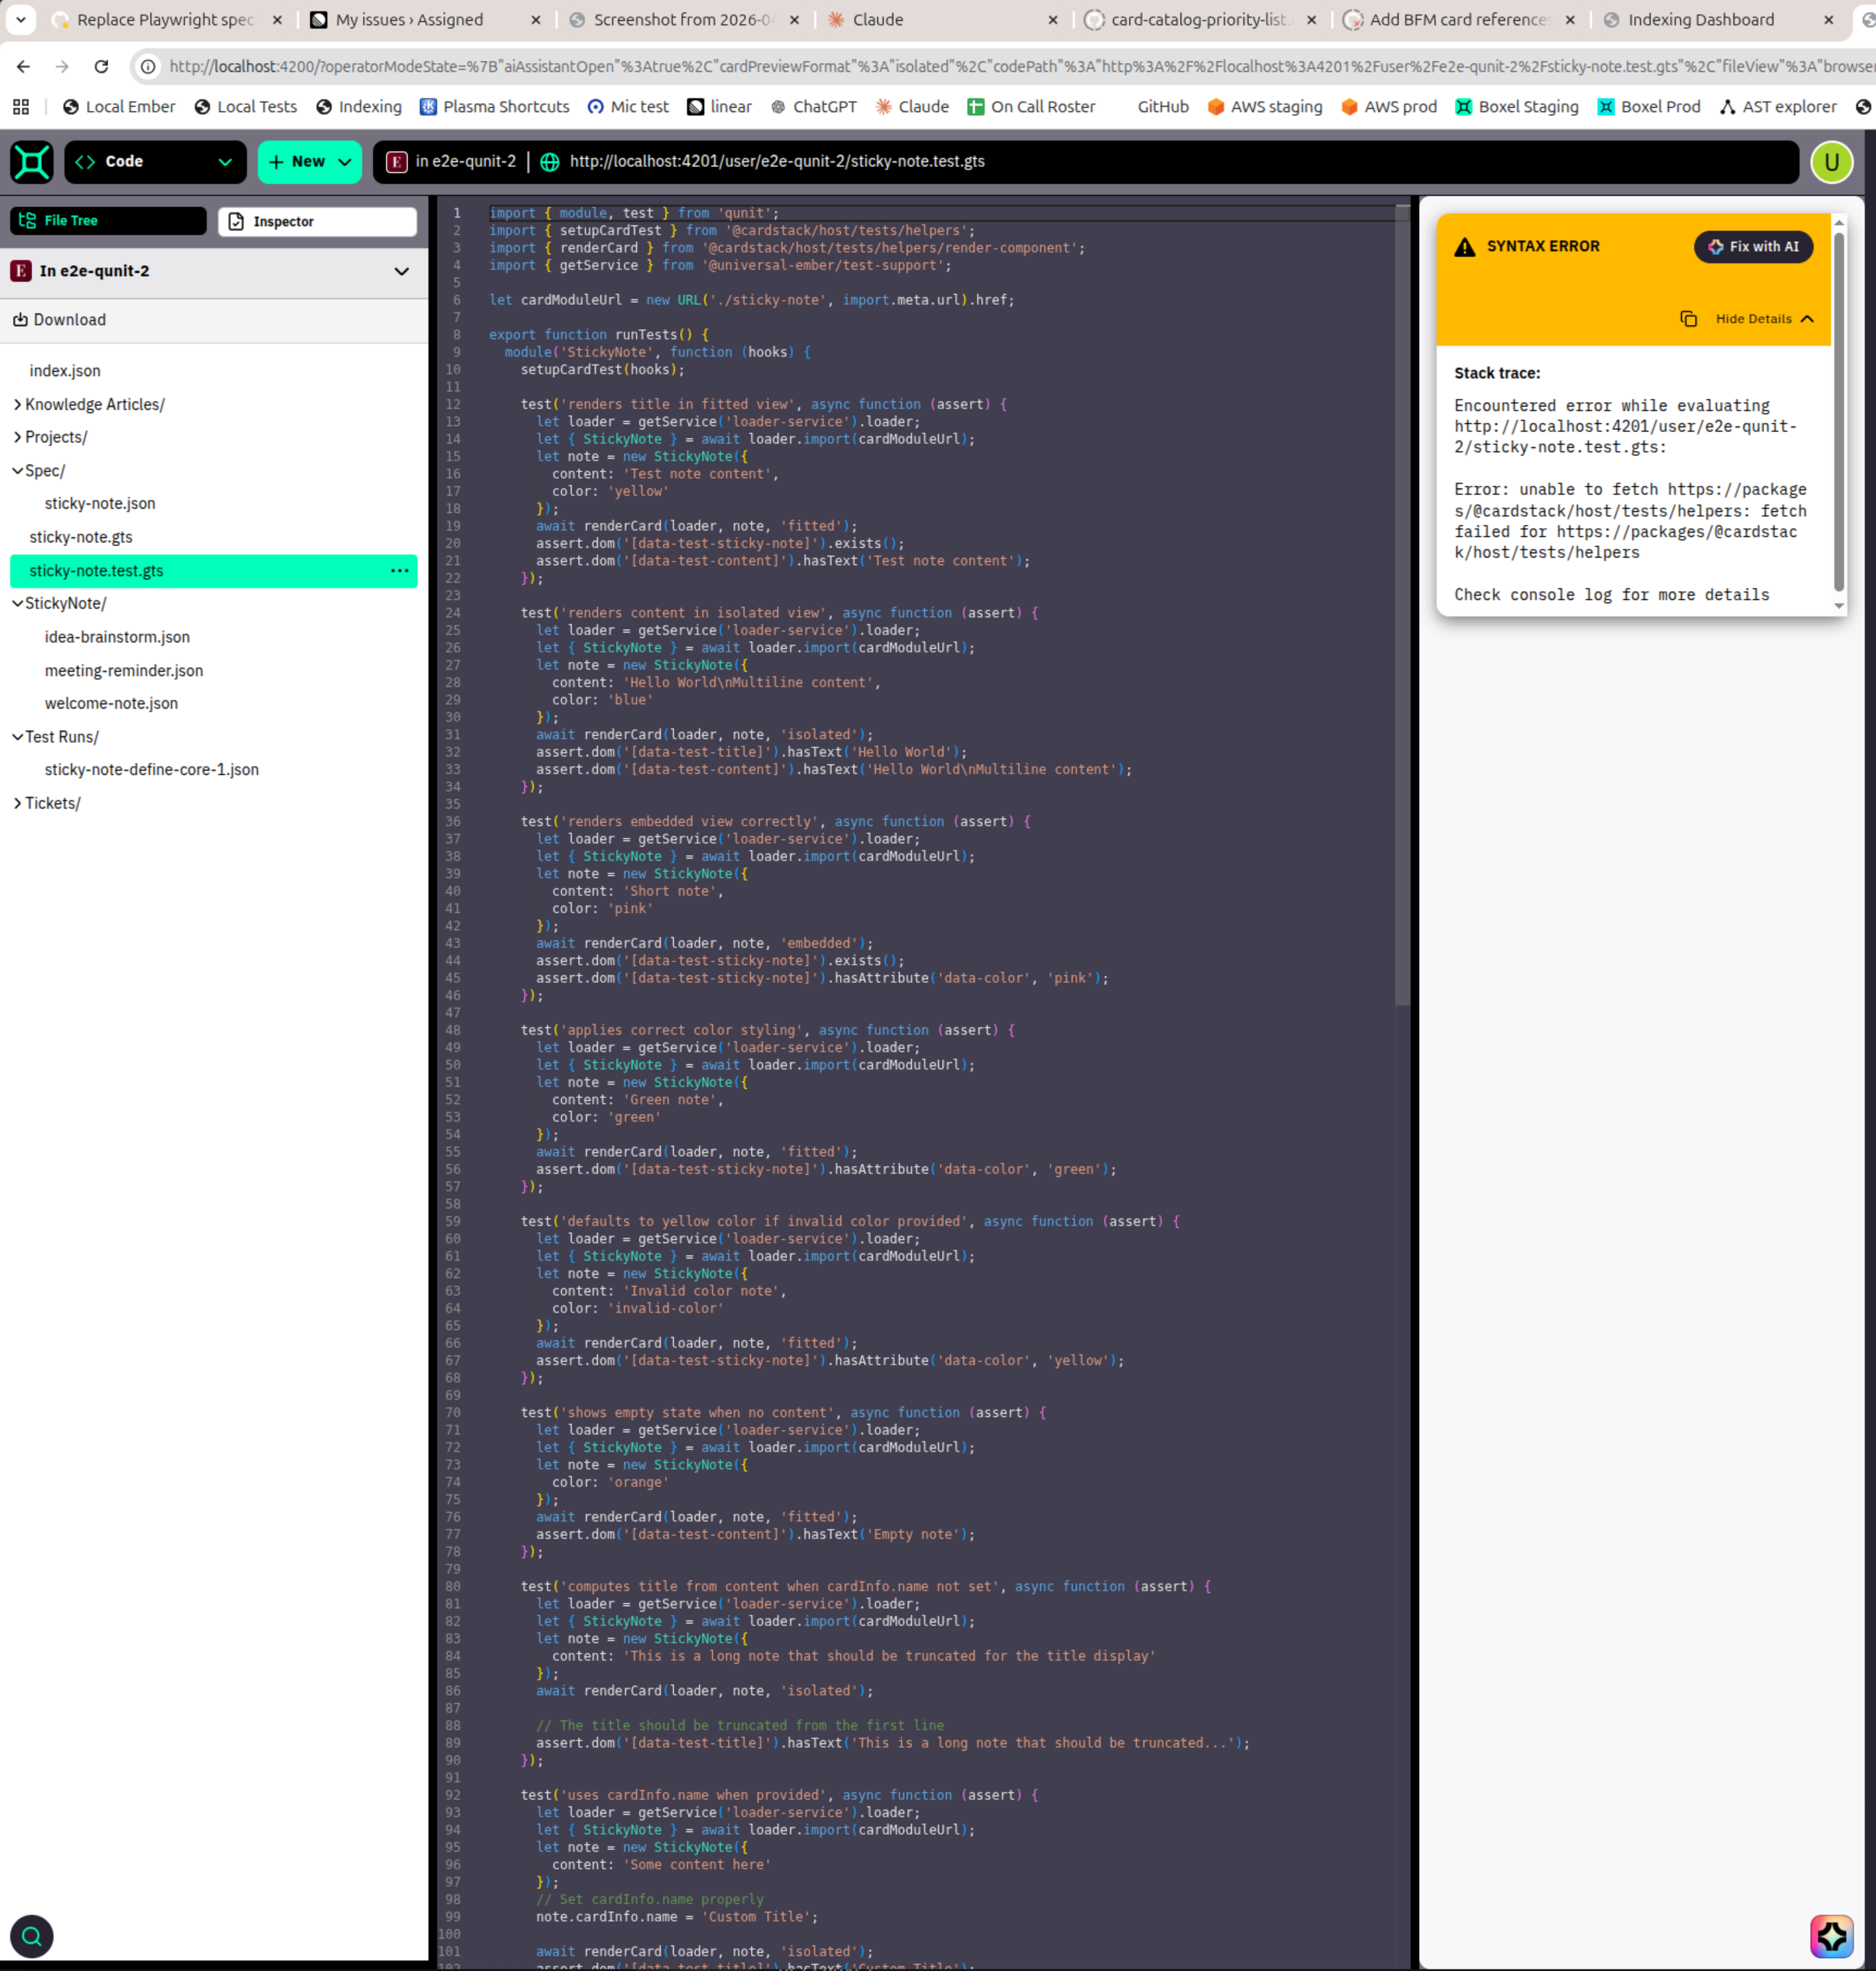Screen dimensions: 1876x1971
Task: Collapse the StickyNote folder
Action: pyautogui.click(x=64, y=603)
